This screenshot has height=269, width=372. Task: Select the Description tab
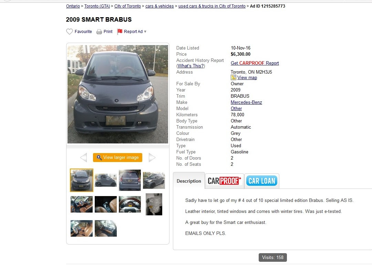tap(189, 181)
